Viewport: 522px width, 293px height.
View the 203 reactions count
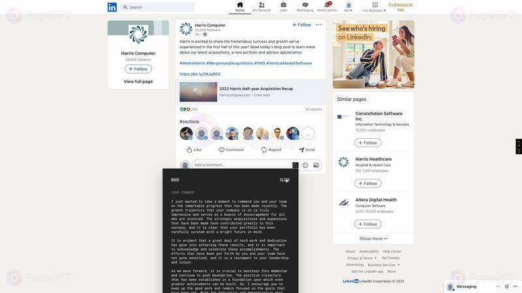[x=189, y=109]
